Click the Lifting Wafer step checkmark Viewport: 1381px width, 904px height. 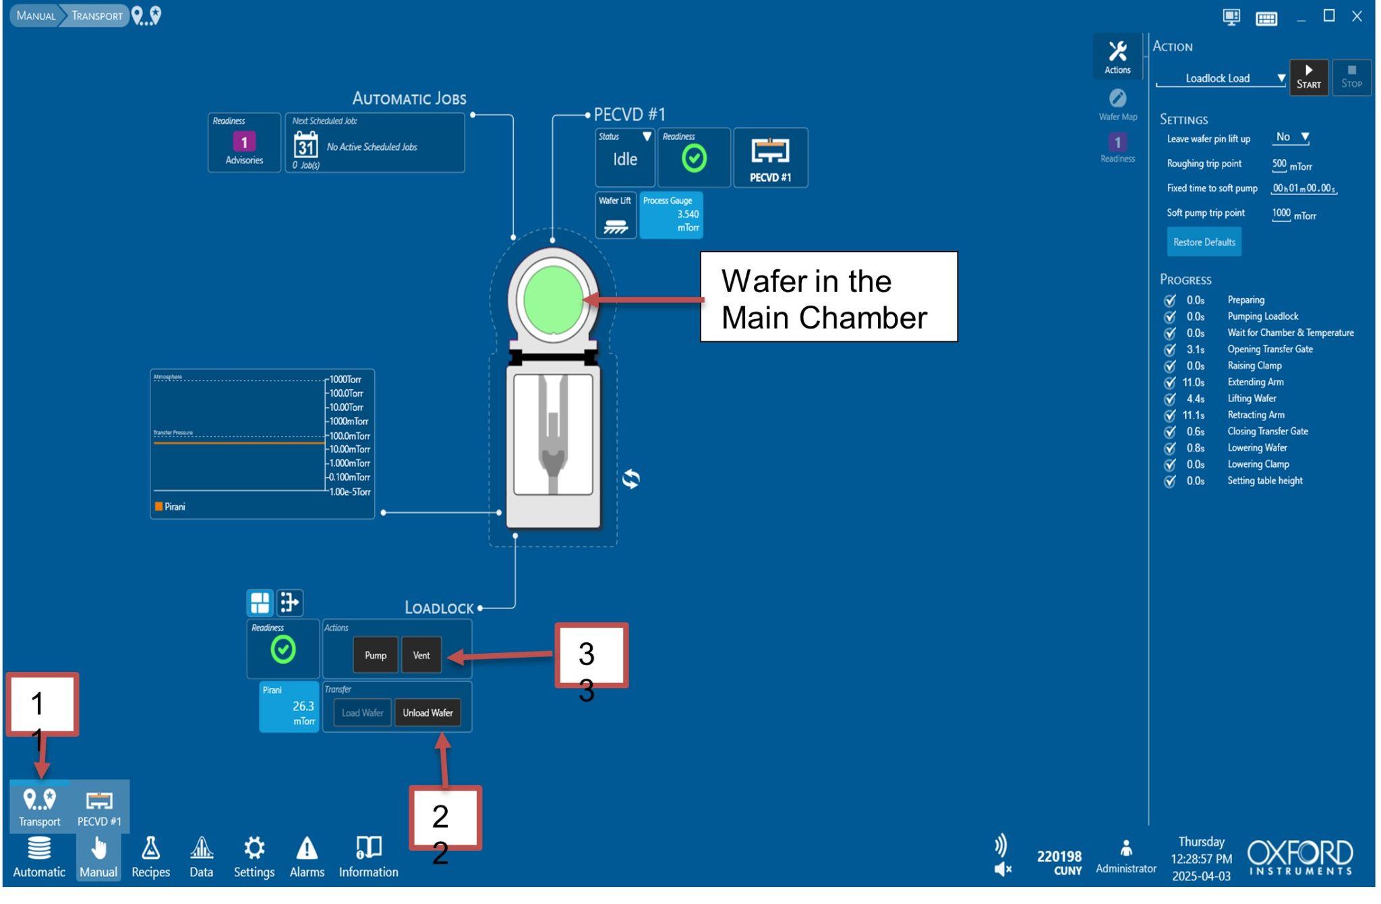[1170, 399]
